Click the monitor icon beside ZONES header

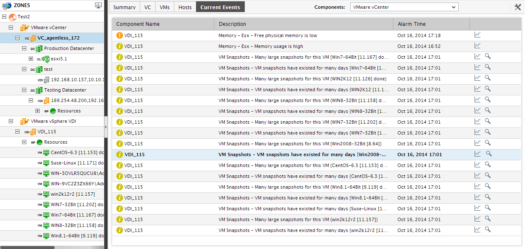tap(98, 5)
